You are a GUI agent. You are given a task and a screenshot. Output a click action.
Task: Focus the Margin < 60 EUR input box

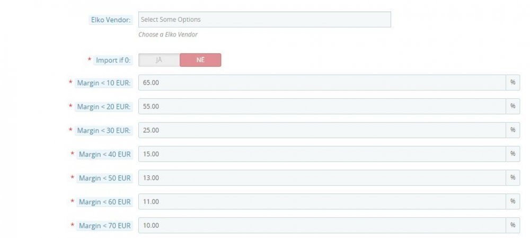click(322, 202)
